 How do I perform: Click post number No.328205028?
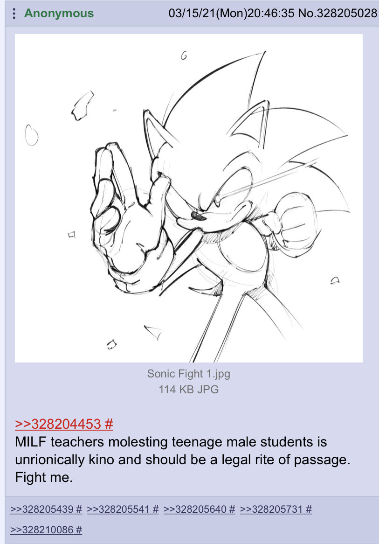(338, 13)
